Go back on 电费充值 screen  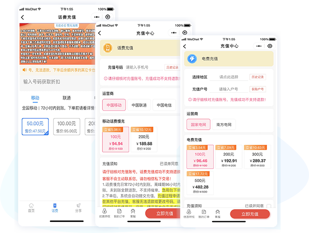pos(185,46)
